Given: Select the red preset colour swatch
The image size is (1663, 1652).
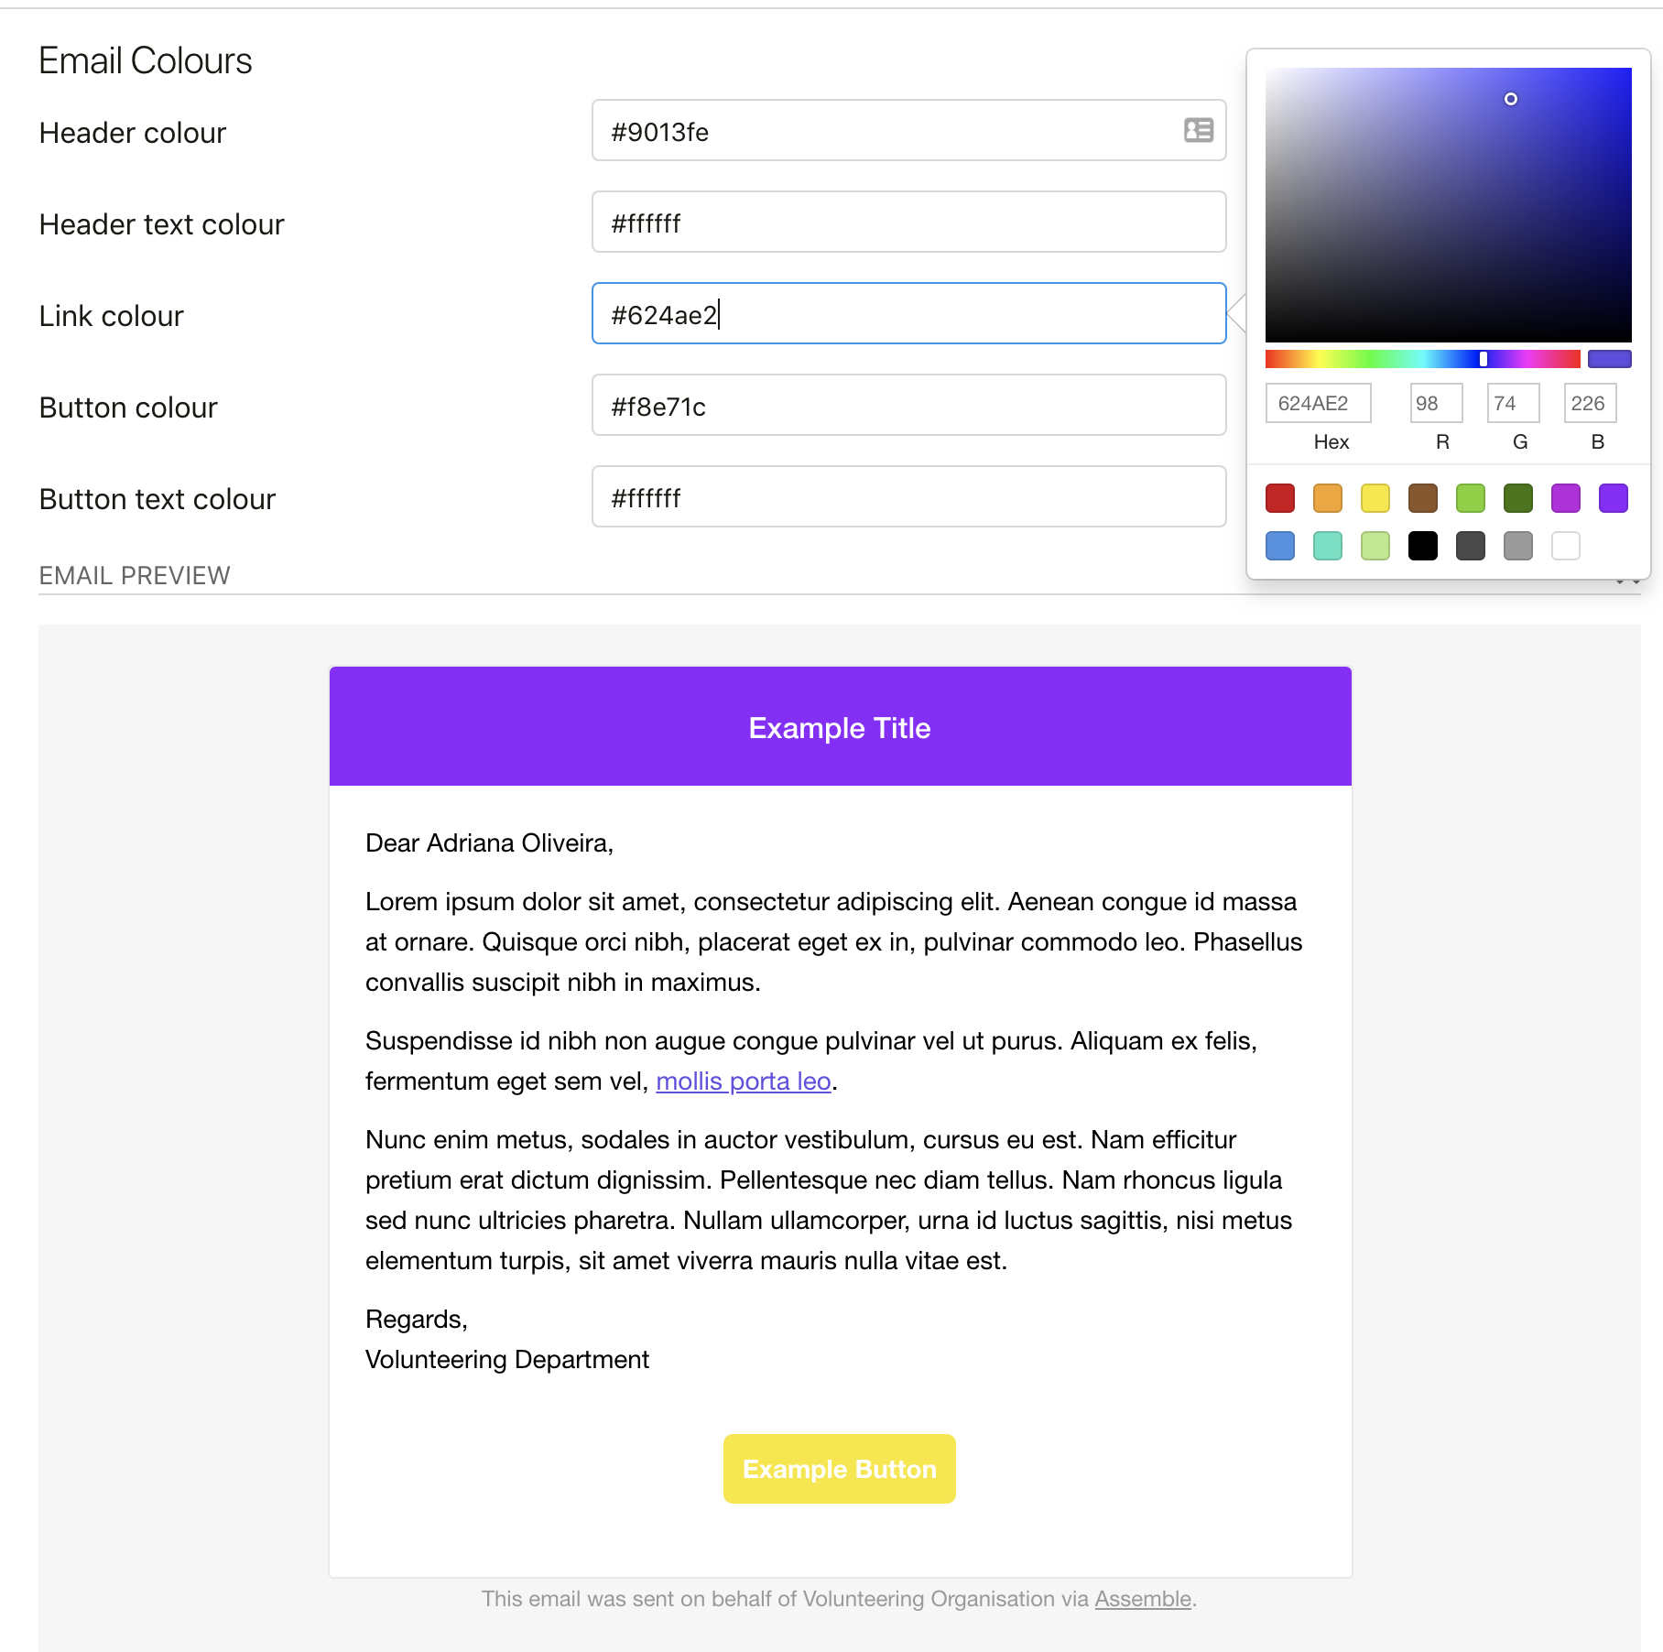Looking at the screenshot, I should [x=1280, y=498].
